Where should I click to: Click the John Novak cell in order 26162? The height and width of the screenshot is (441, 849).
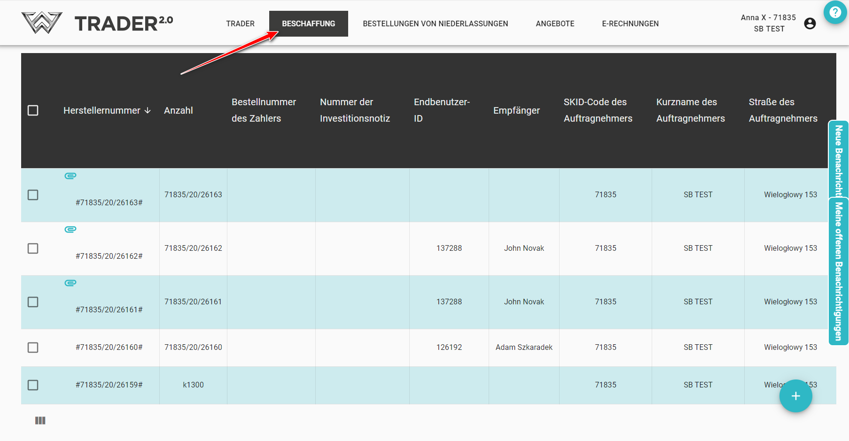[x=524, y=248]
